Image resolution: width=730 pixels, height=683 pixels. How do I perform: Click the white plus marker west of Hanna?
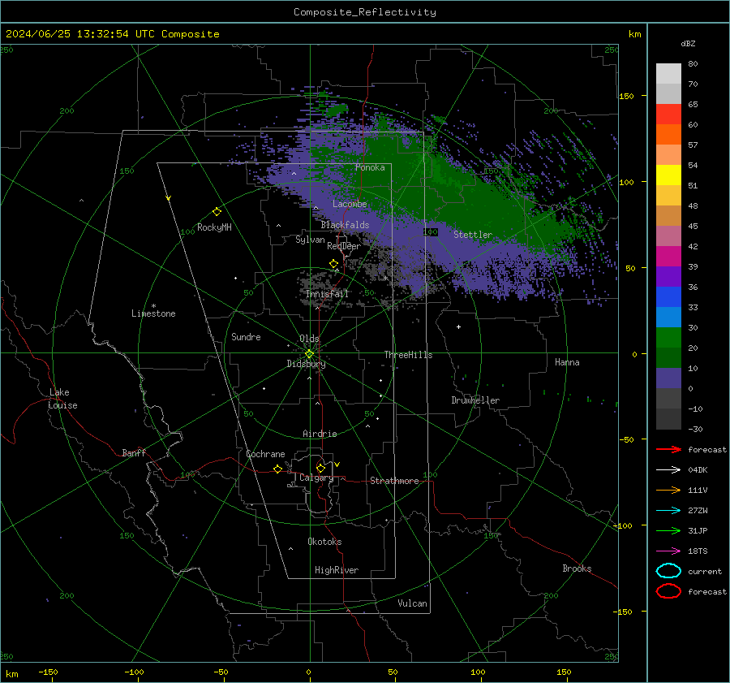(458, 326)
